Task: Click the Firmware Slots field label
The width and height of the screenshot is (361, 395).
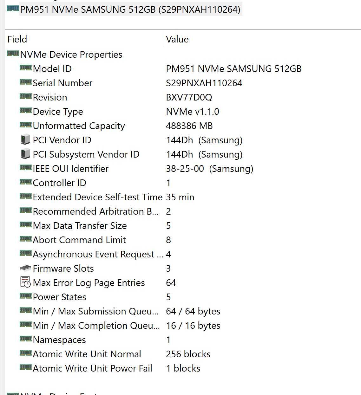Action: (63, 269)
